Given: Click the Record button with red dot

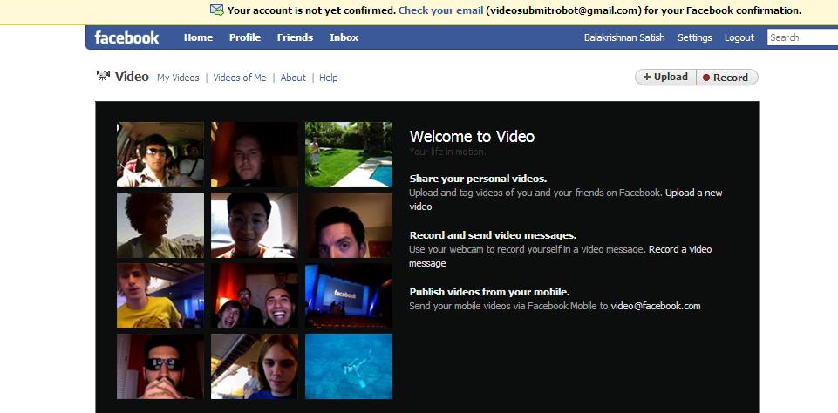Looking at the screenshot, I should click(x=727, y=77).
